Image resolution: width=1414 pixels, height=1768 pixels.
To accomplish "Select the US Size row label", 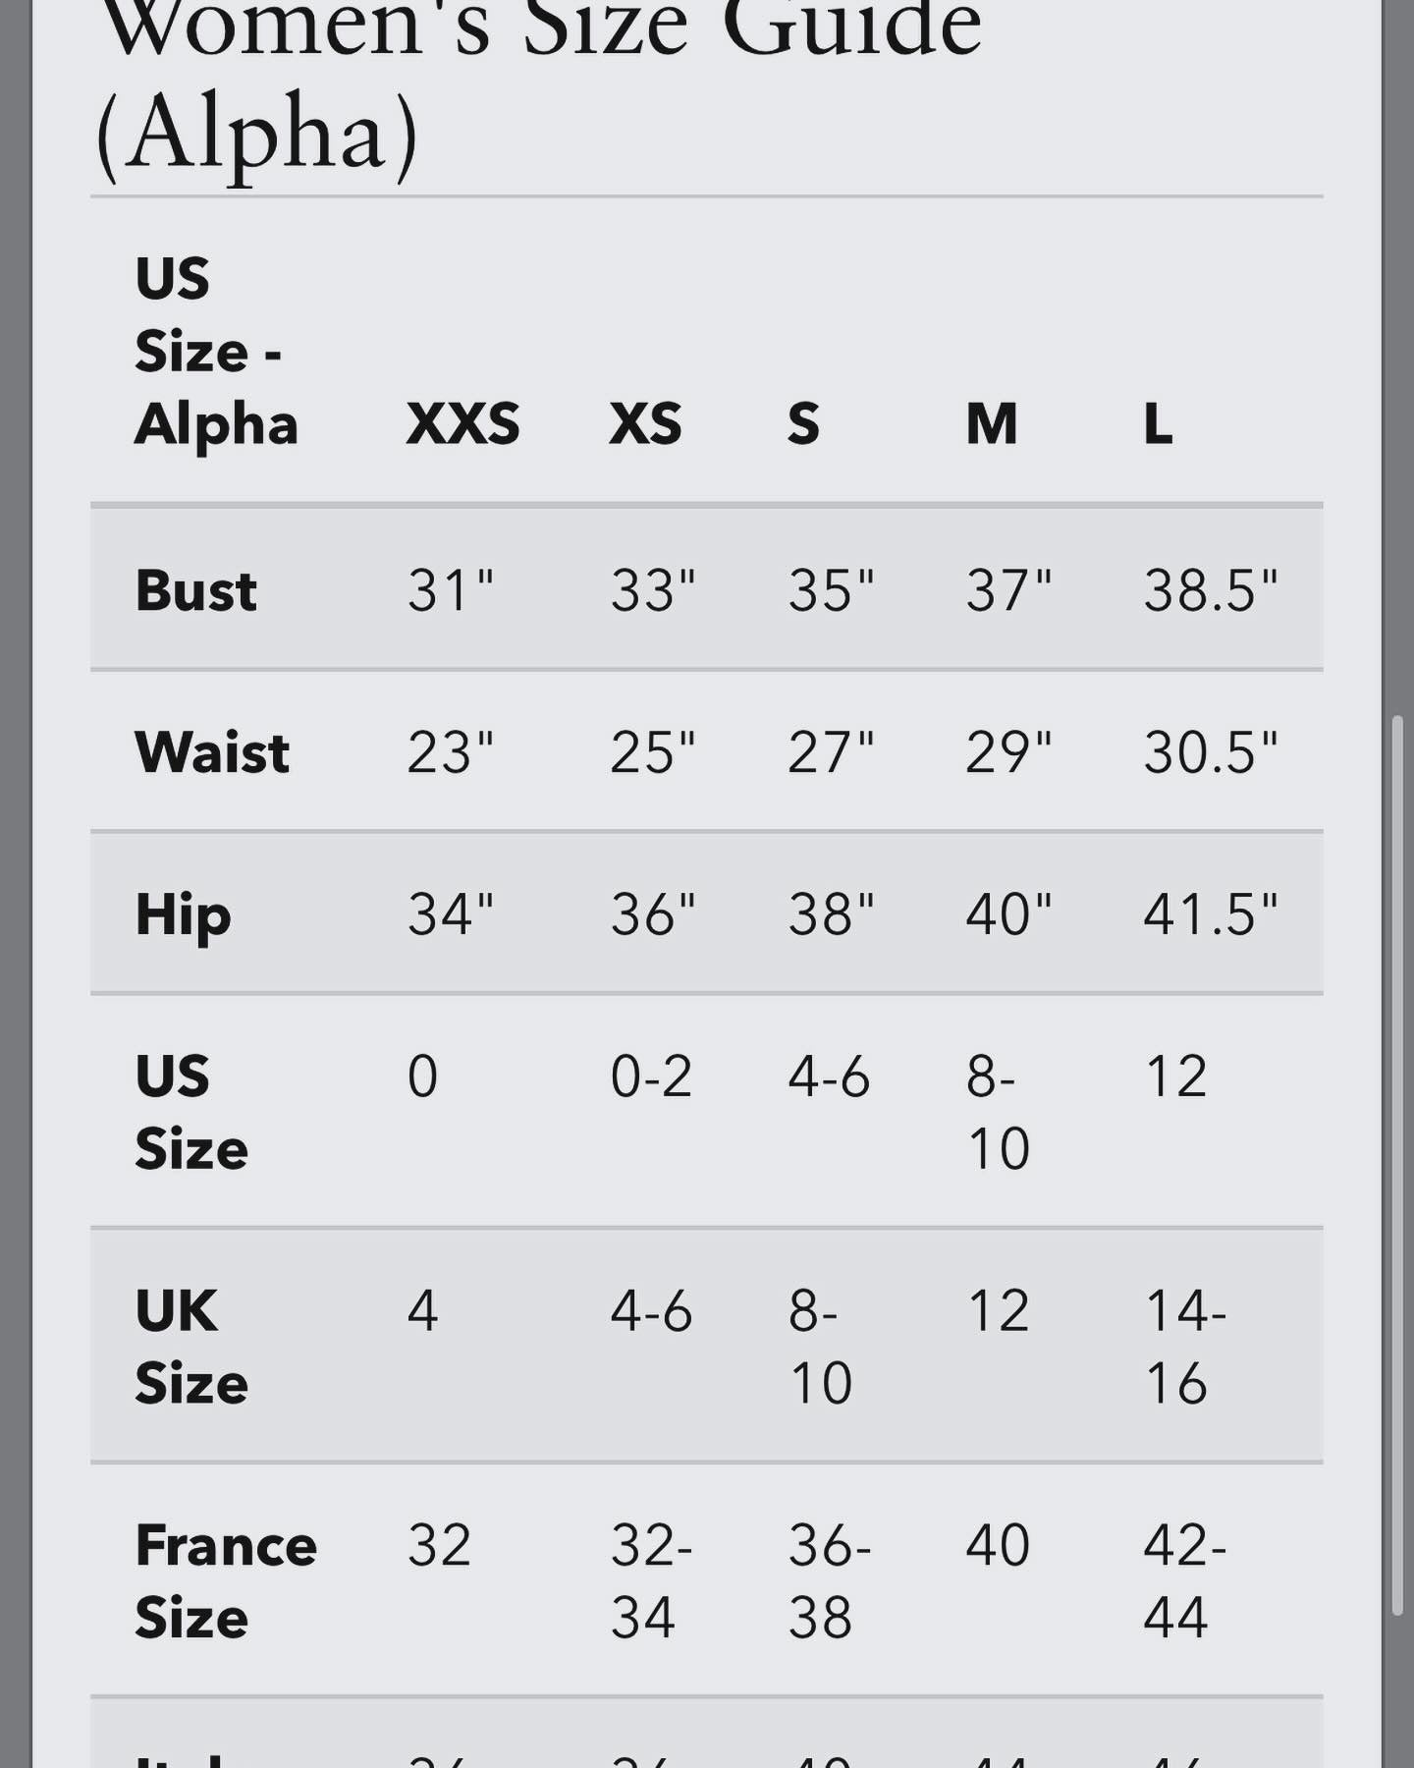I will [x=191, y=1112].
